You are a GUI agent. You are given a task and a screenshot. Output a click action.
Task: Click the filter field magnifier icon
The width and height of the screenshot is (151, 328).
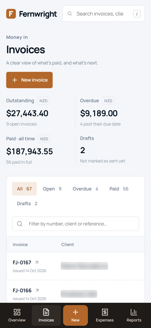coord(20,224)
